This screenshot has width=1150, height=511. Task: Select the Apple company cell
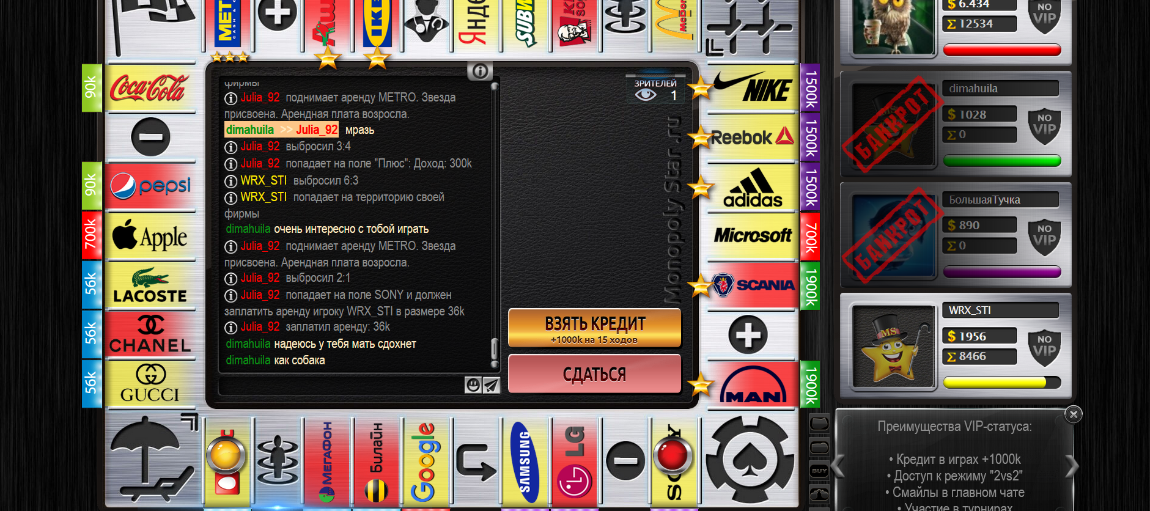click(x=150, y=237)
